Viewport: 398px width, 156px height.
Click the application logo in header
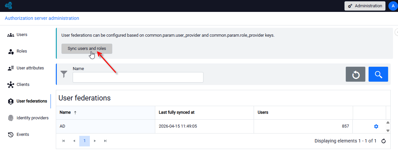click(x=9, y=6)
